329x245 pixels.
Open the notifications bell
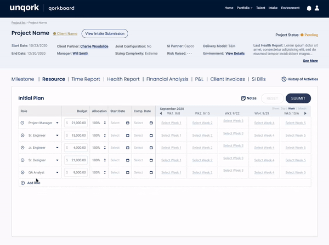point(309,8)
